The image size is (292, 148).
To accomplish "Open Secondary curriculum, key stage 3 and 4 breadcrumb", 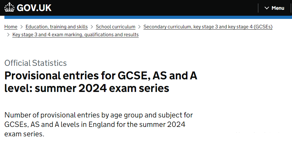I will tap(208, 27).
